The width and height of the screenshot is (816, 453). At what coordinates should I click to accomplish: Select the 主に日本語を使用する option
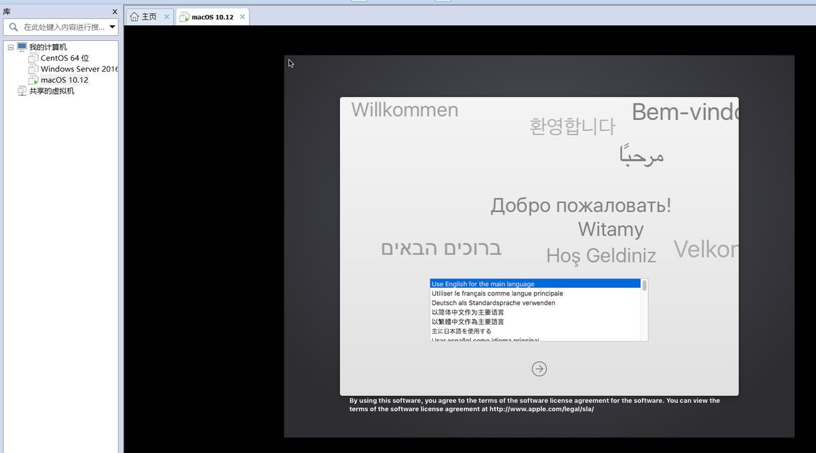[462, 330]
